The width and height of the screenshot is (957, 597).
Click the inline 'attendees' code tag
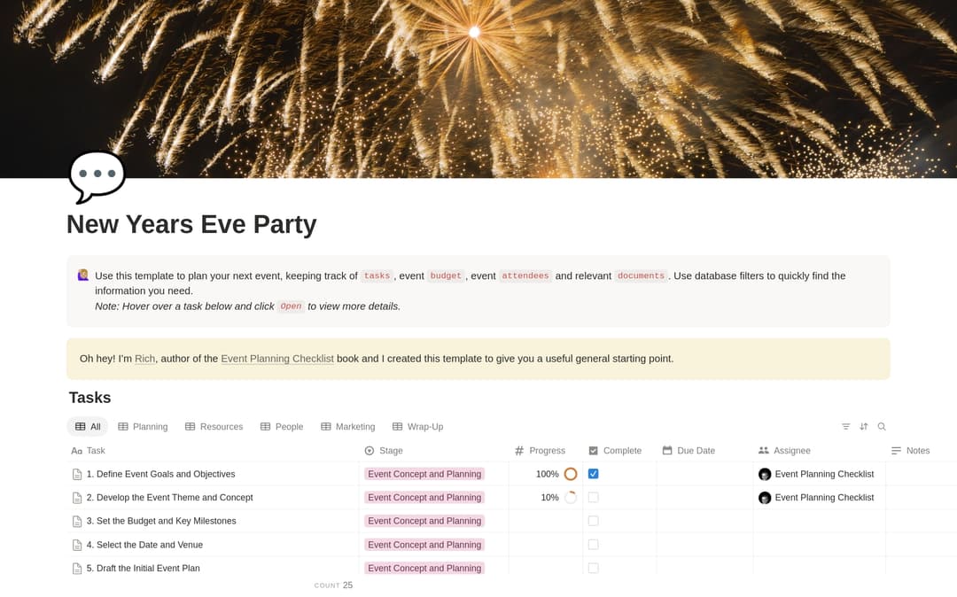(525, 275)
